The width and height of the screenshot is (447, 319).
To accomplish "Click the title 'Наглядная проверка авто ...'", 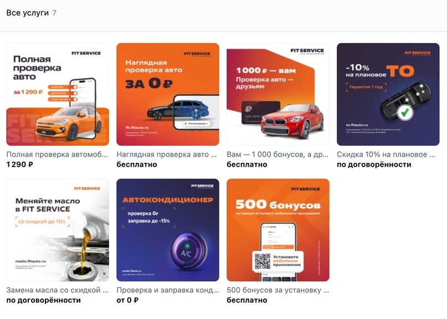I will pos(167,155).
